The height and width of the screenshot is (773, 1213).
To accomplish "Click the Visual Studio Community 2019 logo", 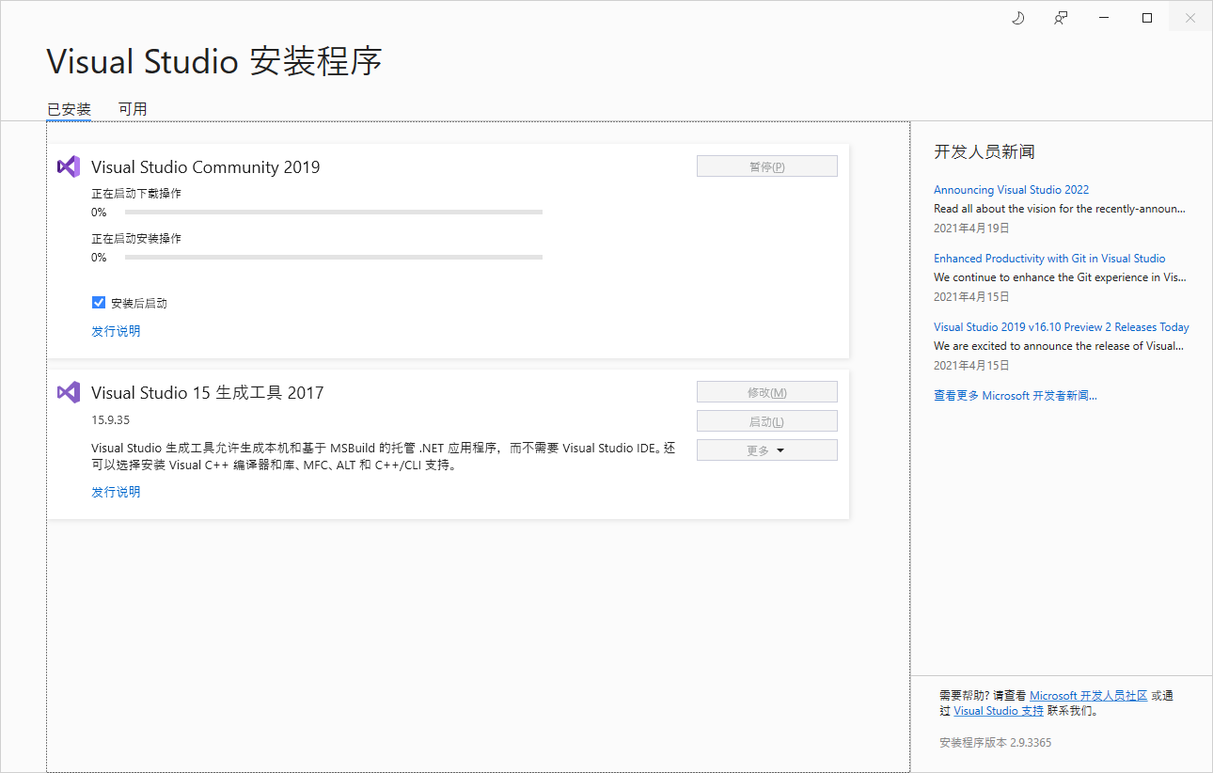I will 69,166.
